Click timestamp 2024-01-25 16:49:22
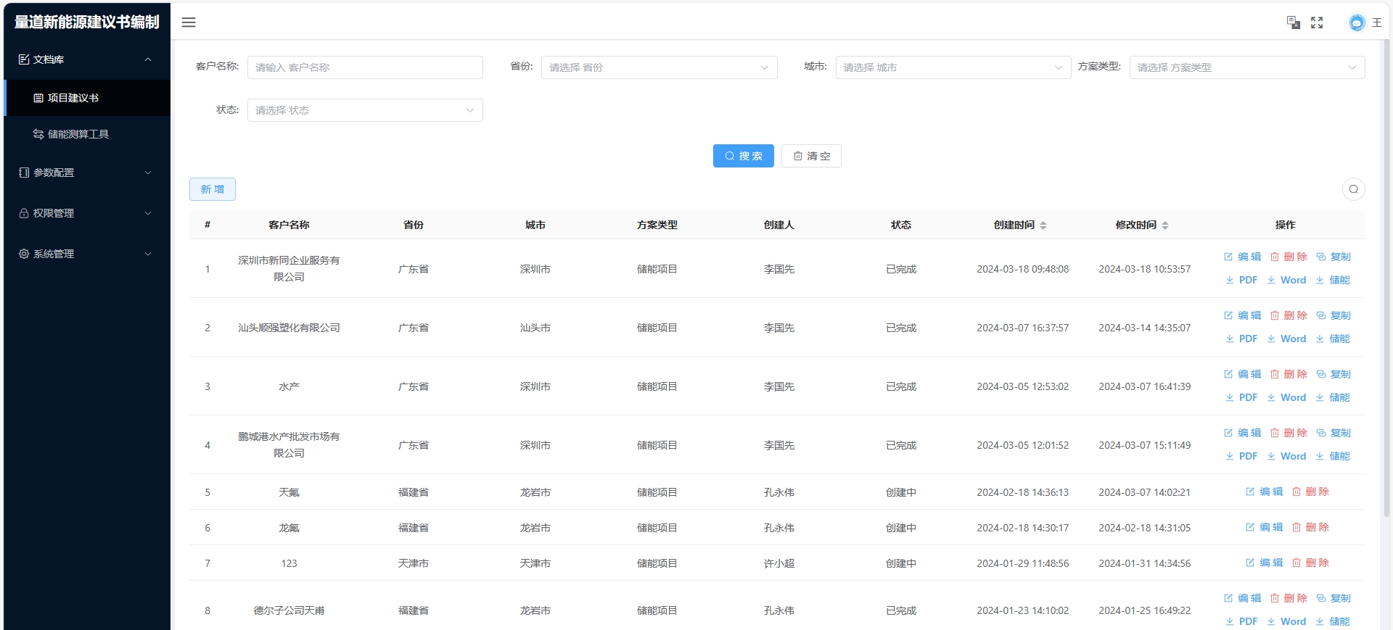 [1144, 610]
